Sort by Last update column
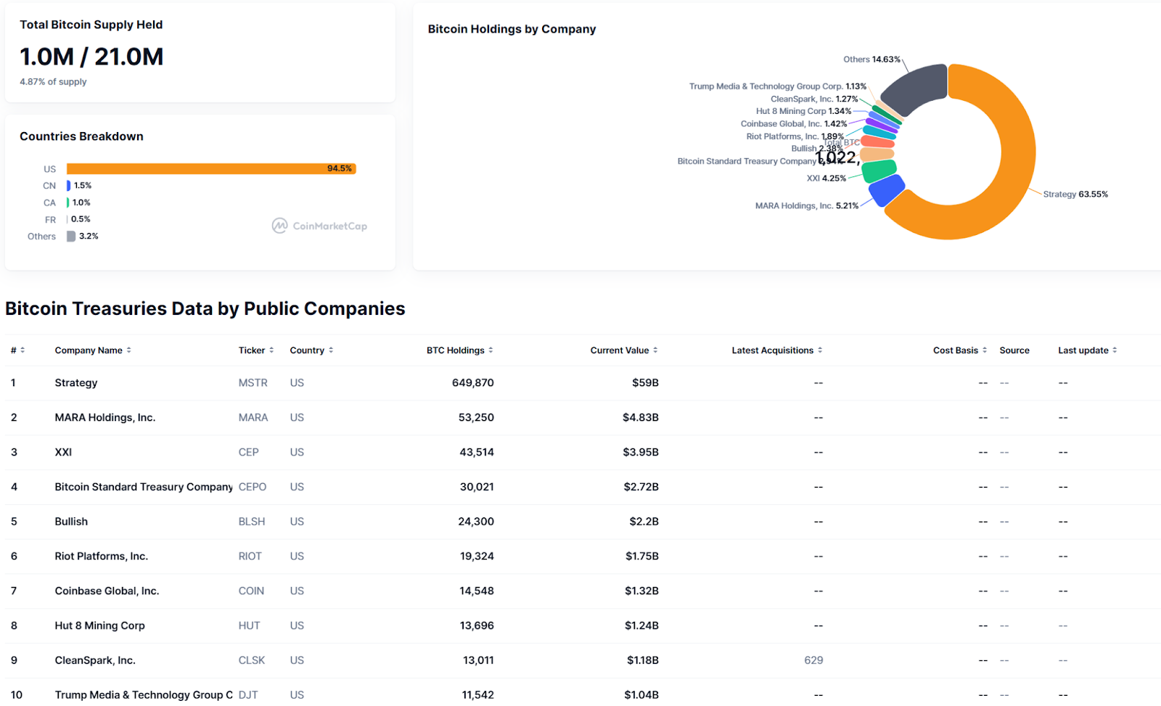 coord(1087,350)
